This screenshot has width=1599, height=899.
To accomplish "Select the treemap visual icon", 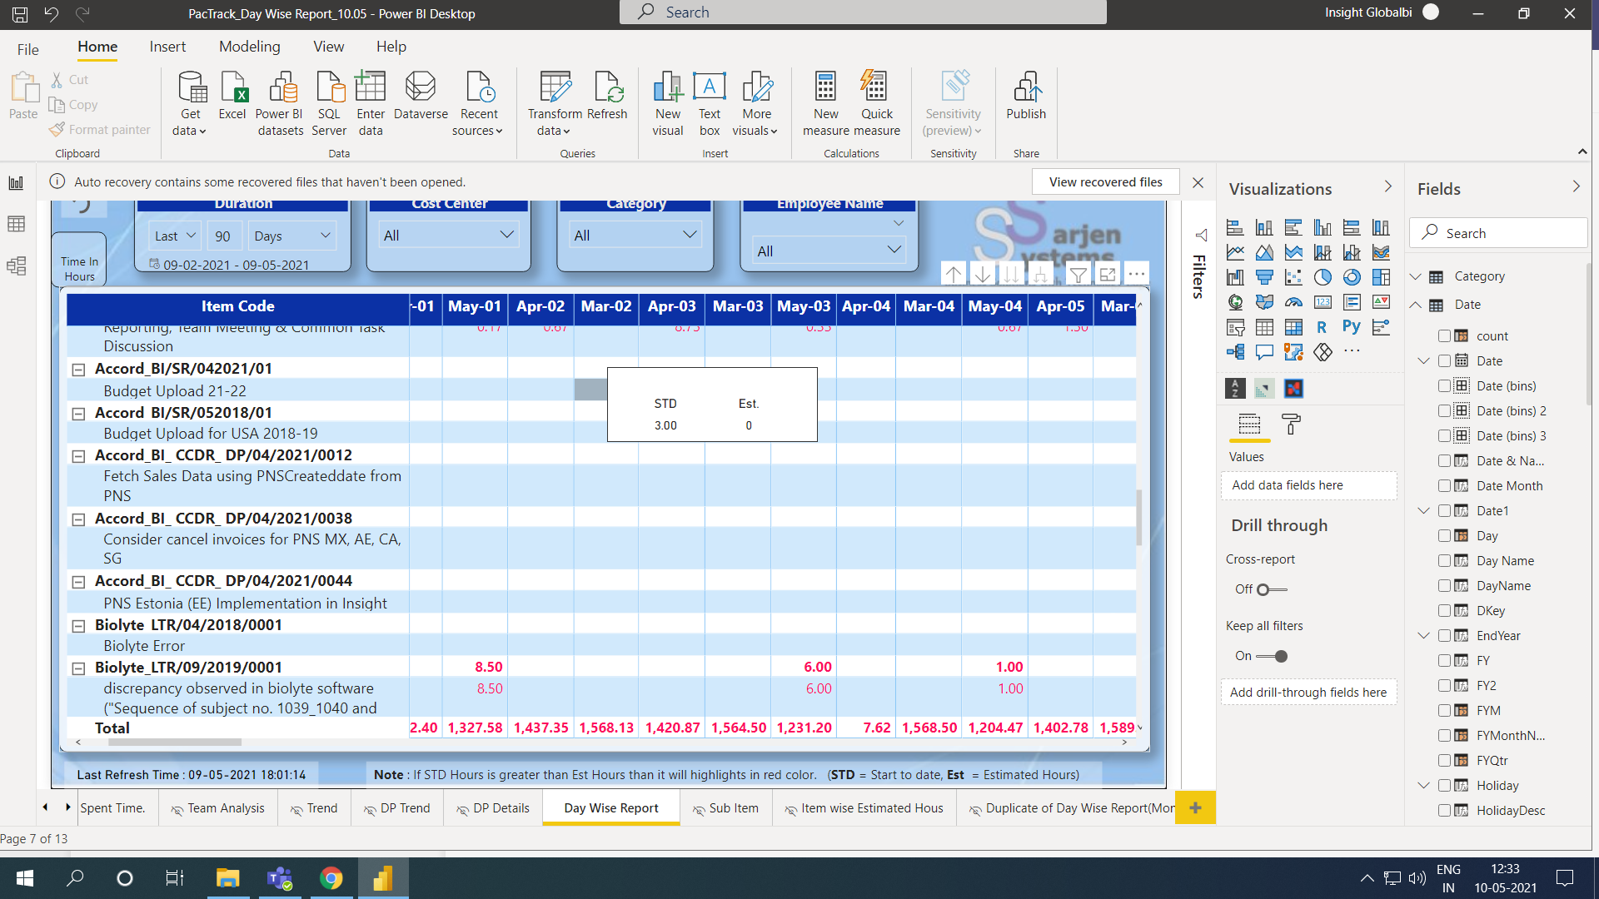I will click(1381, 277).
